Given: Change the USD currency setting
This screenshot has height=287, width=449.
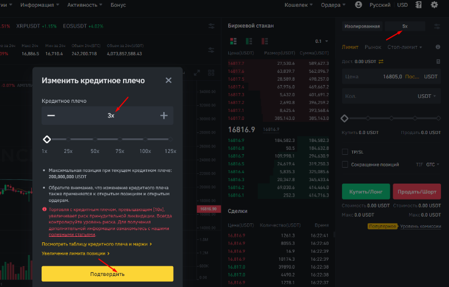Looking at the screenshot, I should 403,5.
